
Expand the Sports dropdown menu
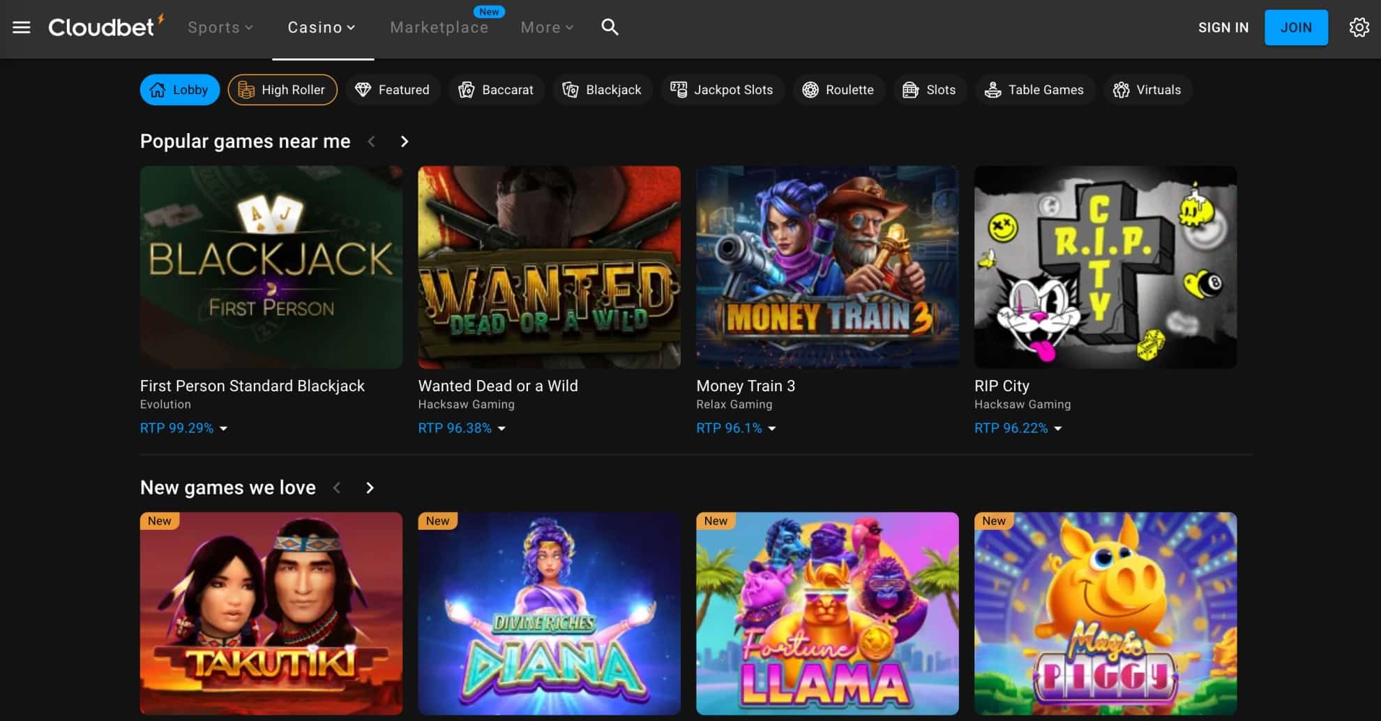point(220,27)
